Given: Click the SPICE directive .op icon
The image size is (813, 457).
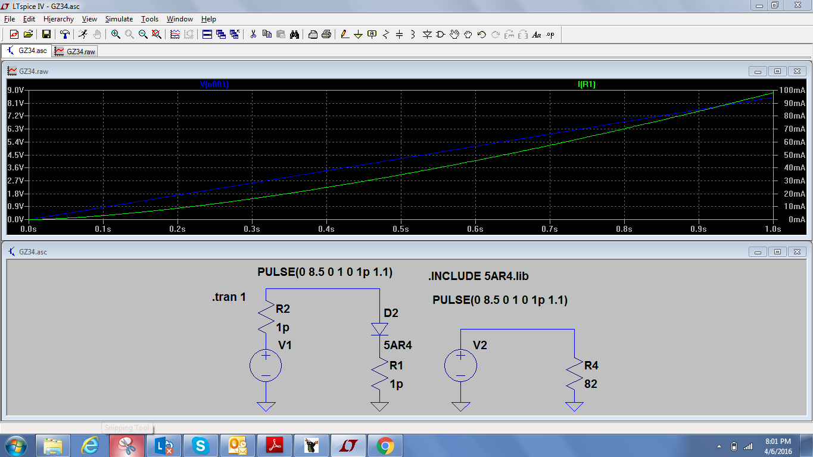Looking at the screenshot, I should (x=550, y=35).
